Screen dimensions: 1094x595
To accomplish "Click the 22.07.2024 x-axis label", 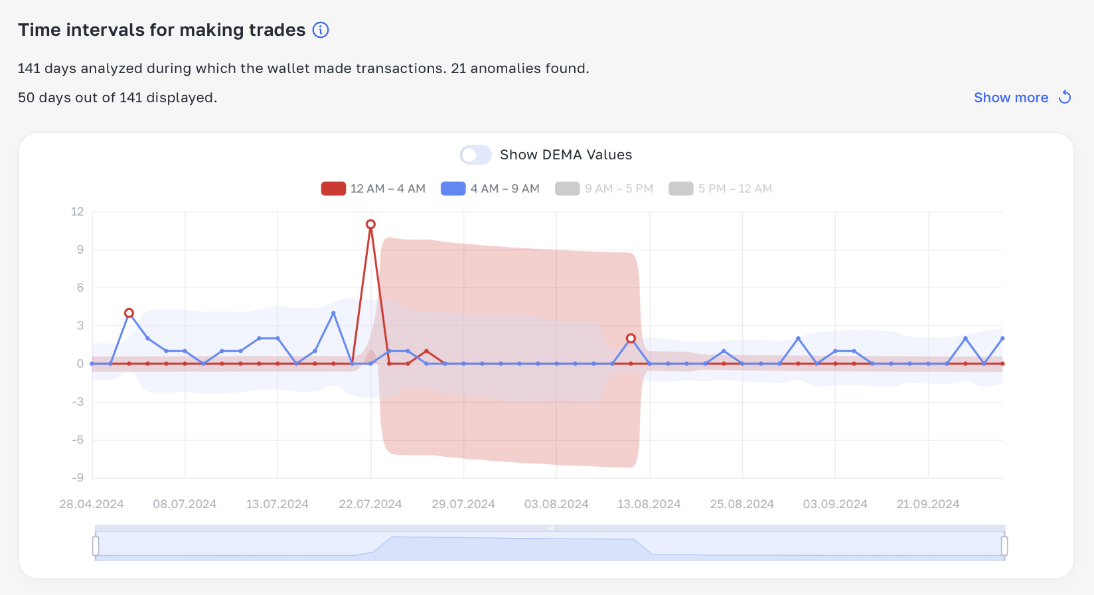I will [x=370, y=504].
